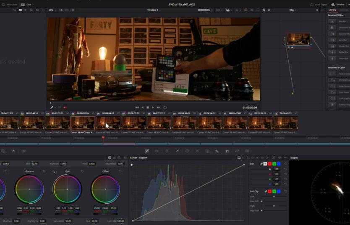350x225 pixels.
Task: Adjust the Soft Clip High slider
Action: (x=274, y=206)
